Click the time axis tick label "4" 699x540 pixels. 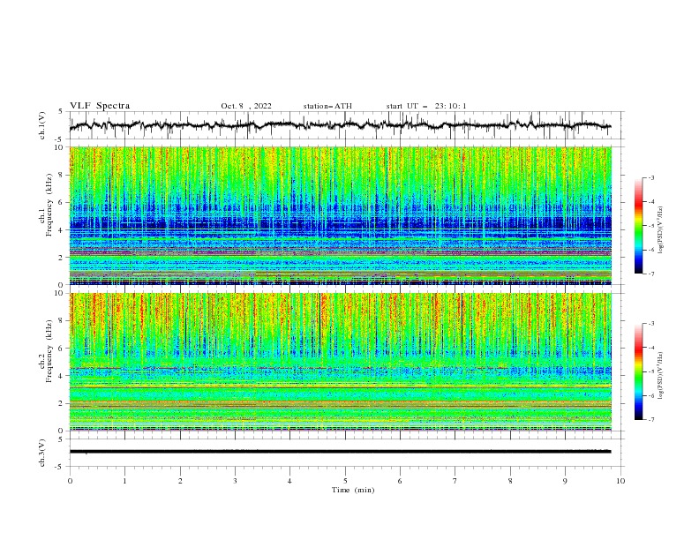pyautogui.click(x=289, y=481)
